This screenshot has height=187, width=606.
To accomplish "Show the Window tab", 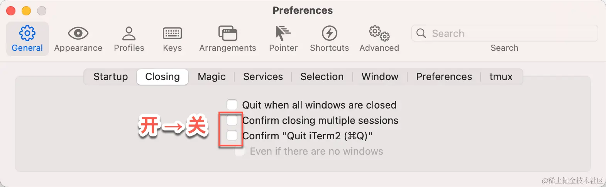I will point(380,77).
